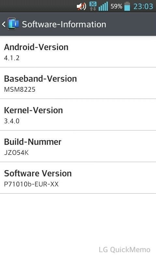Tap the LG QuickMemo watermark

point(125,250)
